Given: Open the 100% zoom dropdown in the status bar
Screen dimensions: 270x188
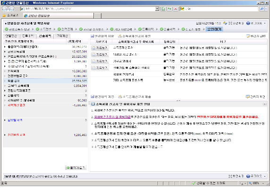Looking at the screenshot, I should coord(263,183).
